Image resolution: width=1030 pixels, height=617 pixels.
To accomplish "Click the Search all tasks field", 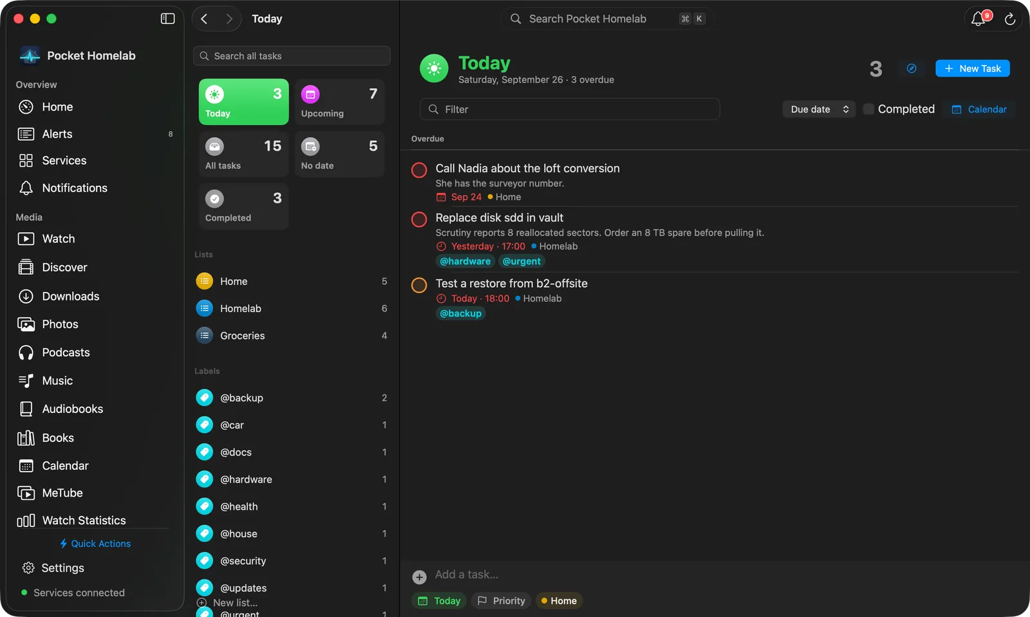I will (292, 56).
